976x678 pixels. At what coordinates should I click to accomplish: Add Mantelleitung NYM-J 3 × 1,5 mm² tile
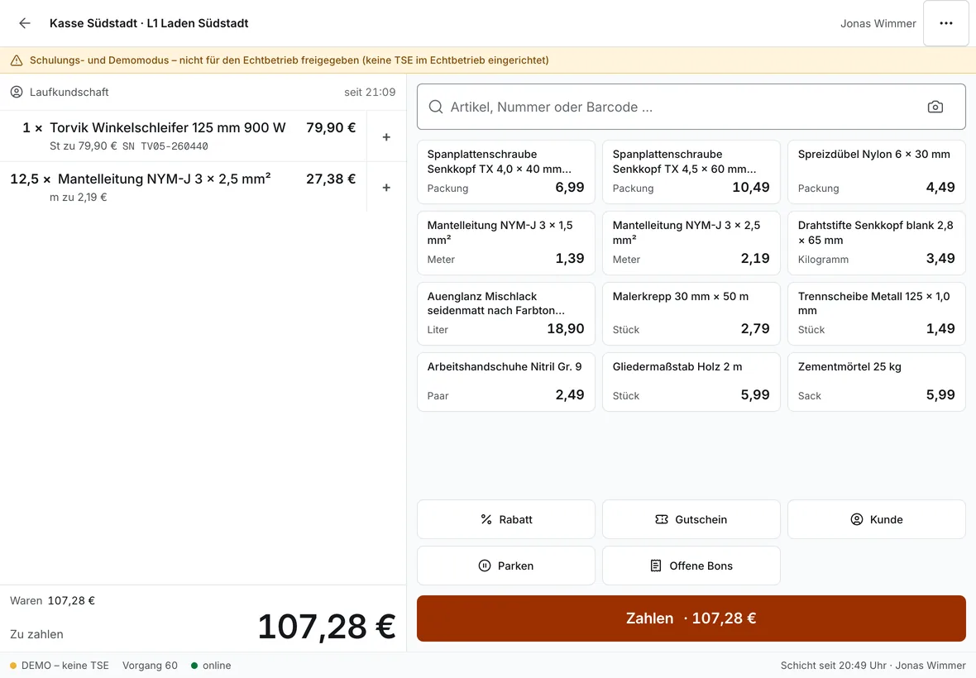pos(506,242)
